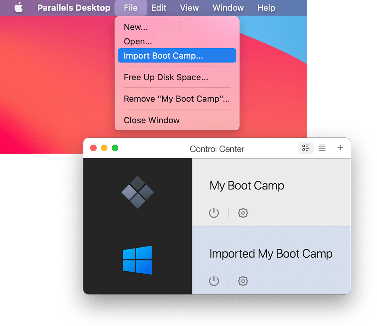Open the Boot Camp partition icon thumbnail

click(137, 192)
